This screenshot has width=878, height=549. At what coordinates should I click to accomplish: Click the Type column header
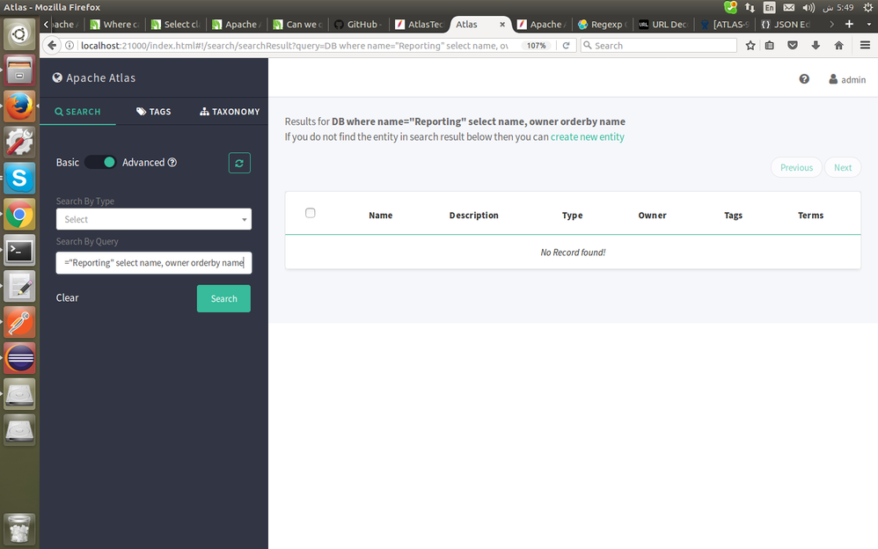coord(572,216)
